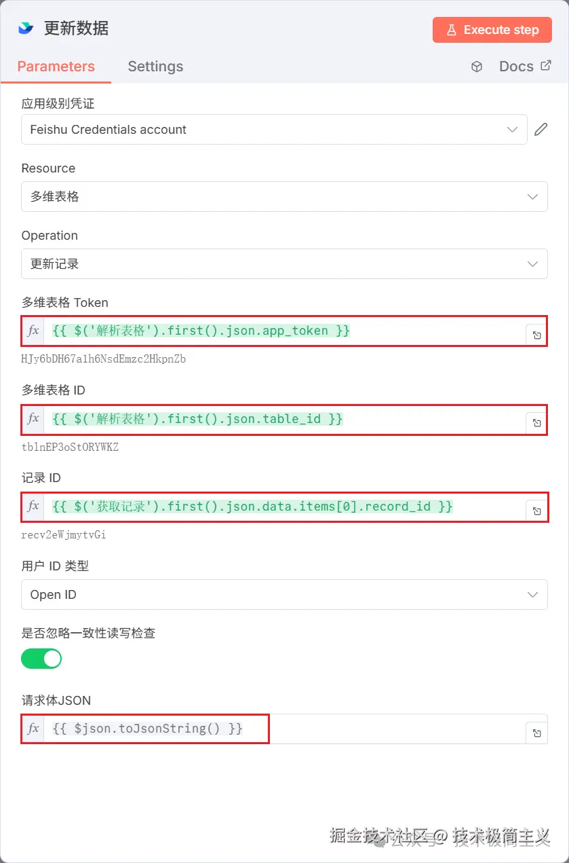Click the fx icon on 多维表格 ID field
The width and height of the screenshot is (569, 863).
pyautogui.click(x=31, y=419)
